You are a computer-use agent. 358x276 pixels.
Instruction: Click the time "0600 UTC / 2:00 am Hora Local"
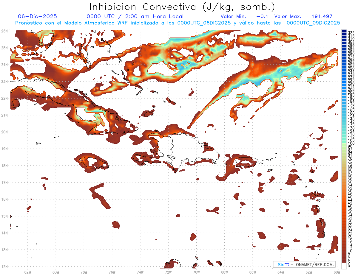click(135, 16)
